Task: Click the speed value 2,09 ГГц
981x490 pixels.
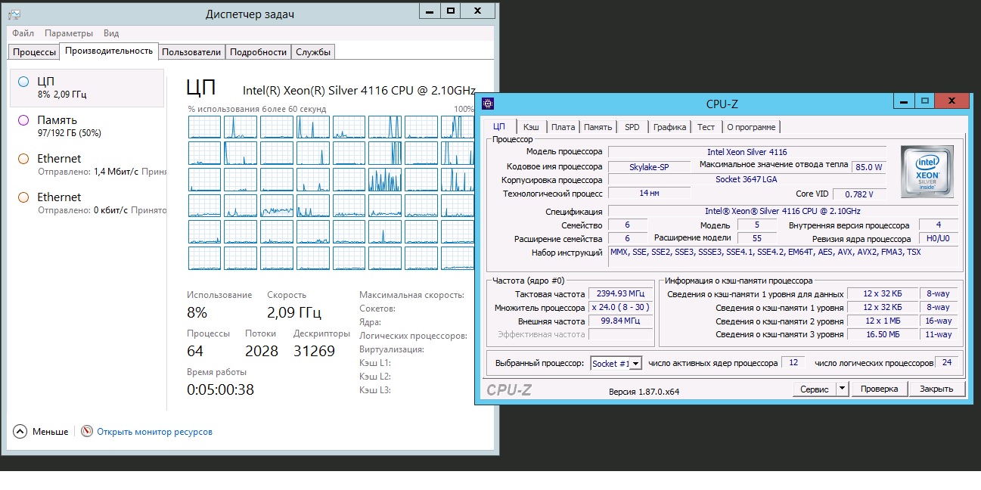Action: click(294, 313)
